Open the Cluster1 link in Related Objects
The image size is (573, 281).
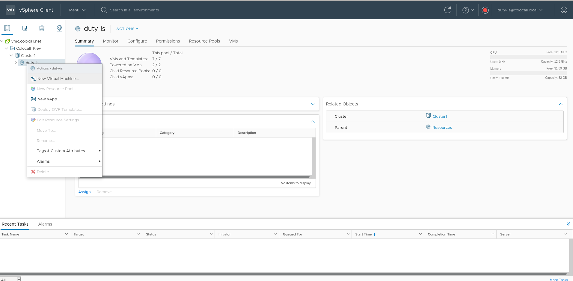coord(439,116)
